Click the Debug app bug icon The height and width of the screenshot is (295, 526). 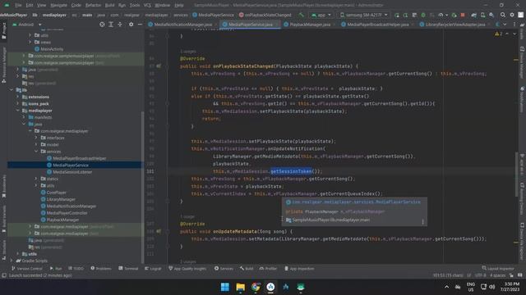423,15
